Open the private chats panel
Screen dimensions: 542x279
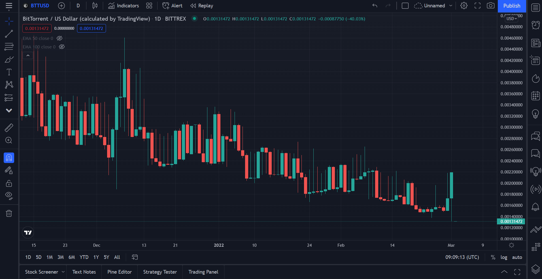535,154
